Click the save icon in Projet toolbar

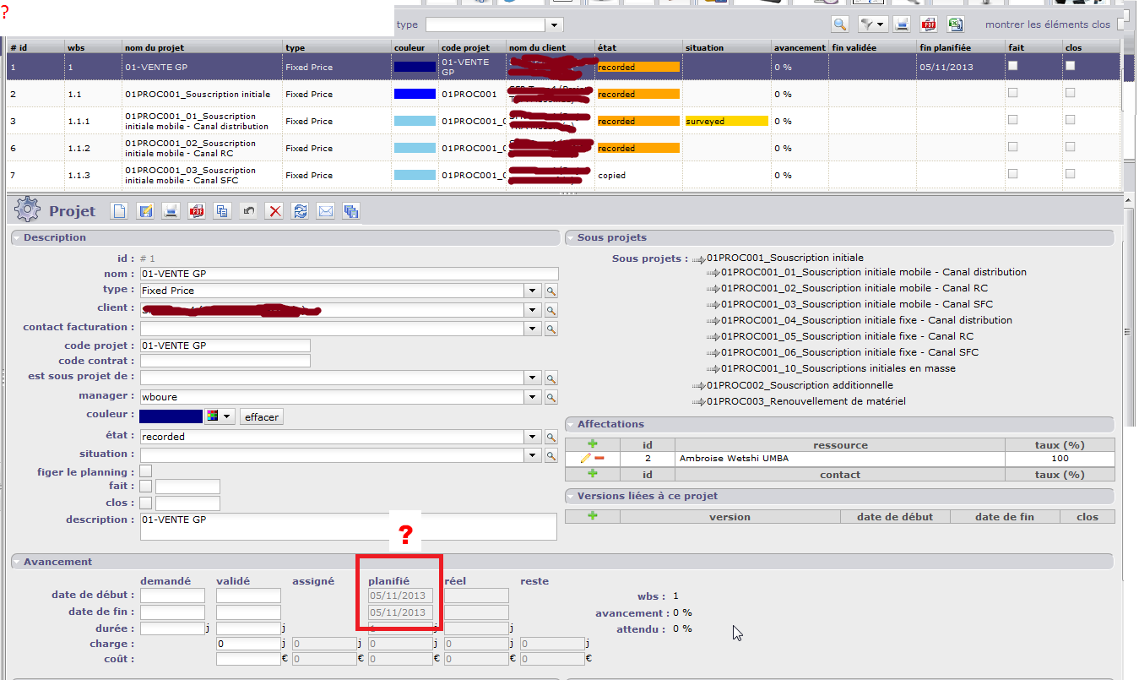(145, 211)
